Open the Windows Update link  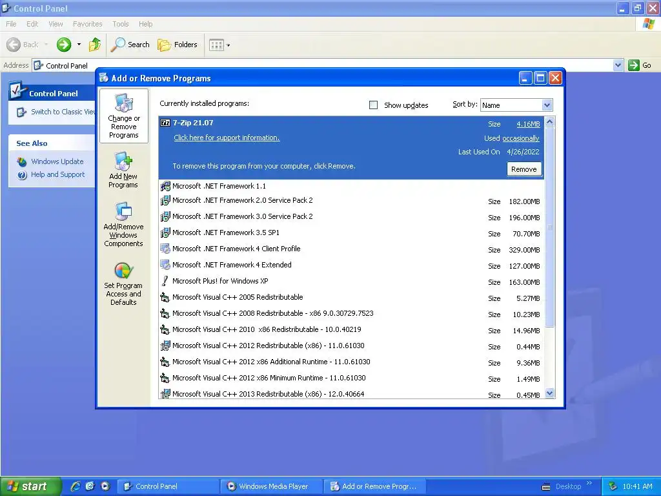tap(57, 161)
